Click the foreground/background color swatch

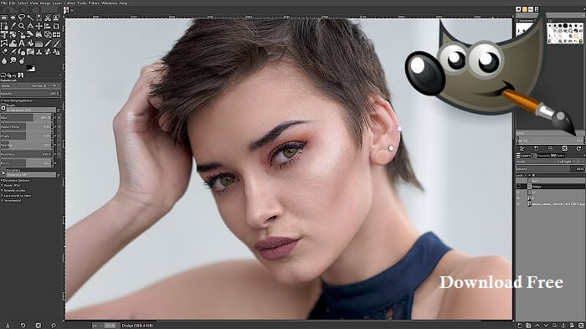31,69
